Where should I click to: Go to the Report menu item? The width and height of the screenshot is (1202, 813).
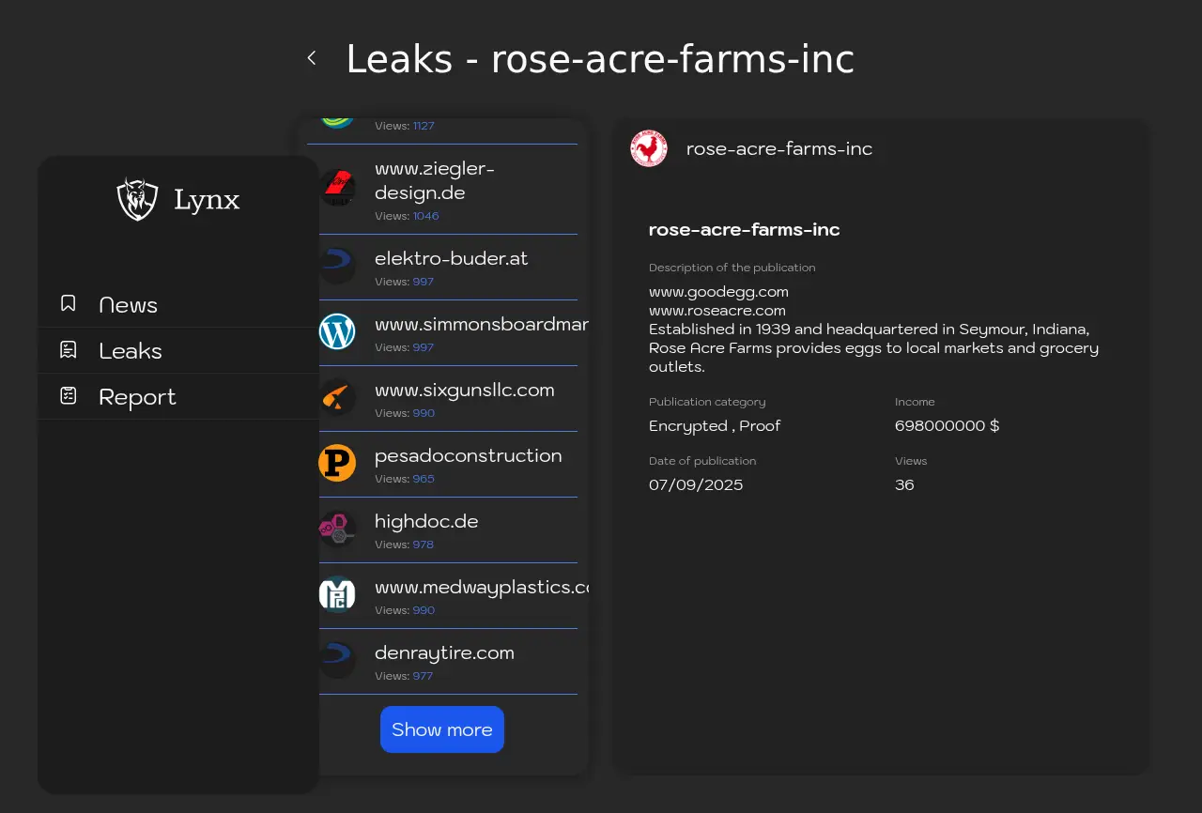coord(137,397)
